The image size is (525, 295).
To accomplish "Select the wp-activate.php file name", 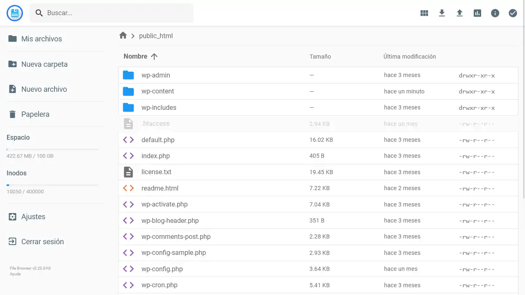I will pyautogui.click(x=164, y=204).
